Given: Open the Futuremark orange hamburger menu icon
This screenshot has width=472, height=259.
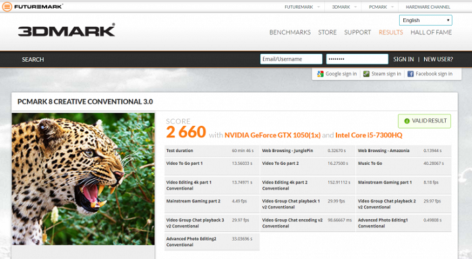Looking at the screenshot, I should click(7, 7).
